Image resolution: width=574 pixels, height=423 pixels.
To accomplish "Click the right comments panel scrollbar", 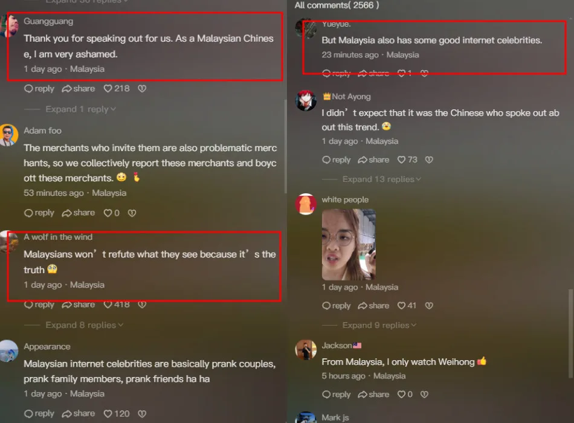I will point(570,334).
